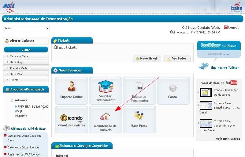The width and height of the screenshot is (245, 157).
Task: Click the YouTube logo
Action: point(231,82)
